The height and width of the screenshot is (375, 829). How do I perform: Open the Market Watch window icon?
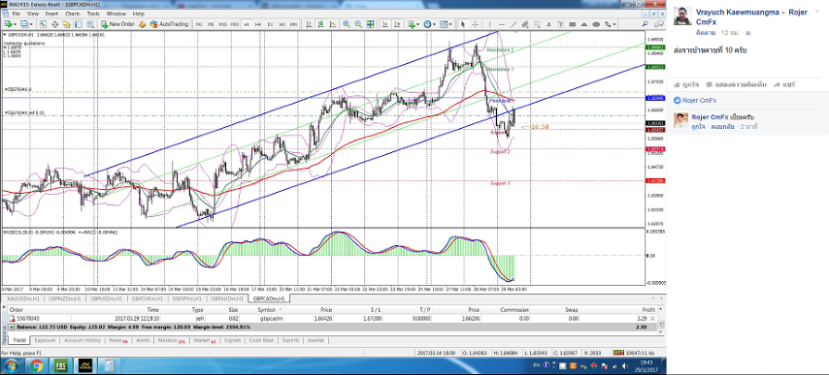[43, 23]
